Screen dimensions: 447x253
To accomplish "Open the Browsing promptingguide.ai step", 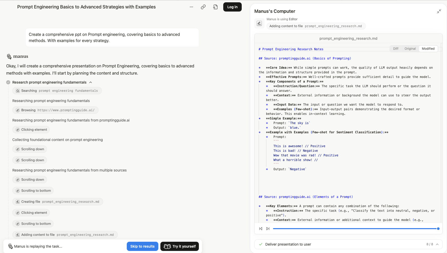I will pyautogui.click(x=55, y=110).
